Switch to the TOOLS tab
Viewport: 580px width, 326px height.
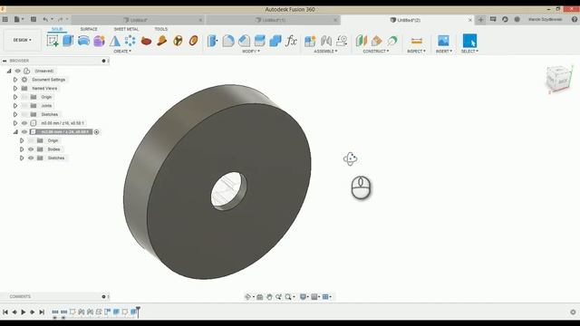coord(161,29)
